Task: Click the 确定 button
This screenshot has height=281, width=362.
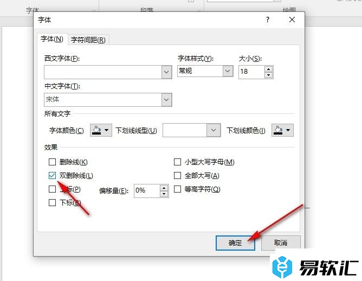Action: pyautogui.click(x=235, y=243)
